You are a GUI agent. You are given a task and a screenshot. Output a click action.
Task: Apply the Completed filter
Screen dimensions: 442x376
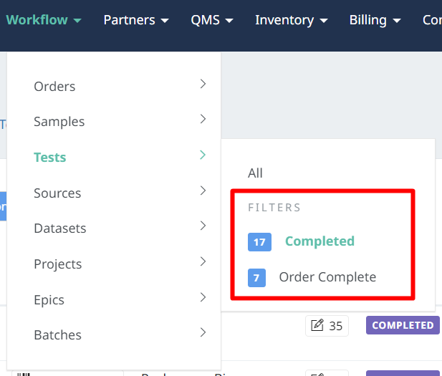320,242
